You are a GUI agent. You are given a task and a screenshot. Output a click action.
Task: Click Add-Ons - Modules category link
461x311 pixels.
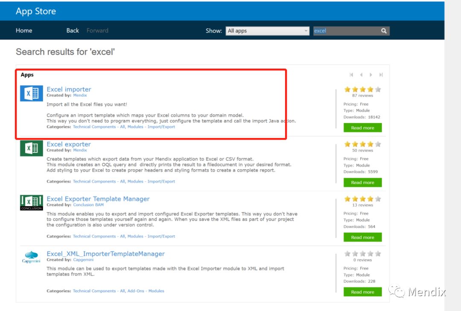146,291
